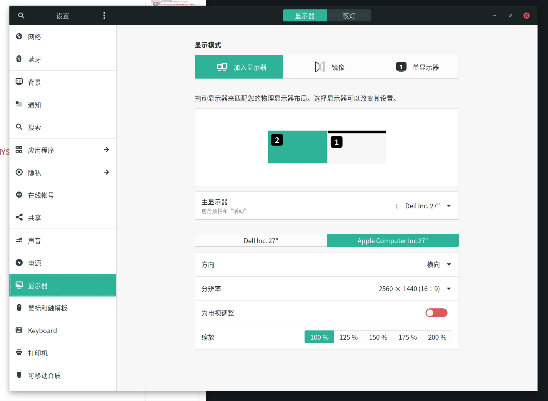Image resolution: width=548 pixels, height=401 pixels.
Task: Open 背景 settings from sidebar
Action: pyautogui.click(x=19, y=82)
